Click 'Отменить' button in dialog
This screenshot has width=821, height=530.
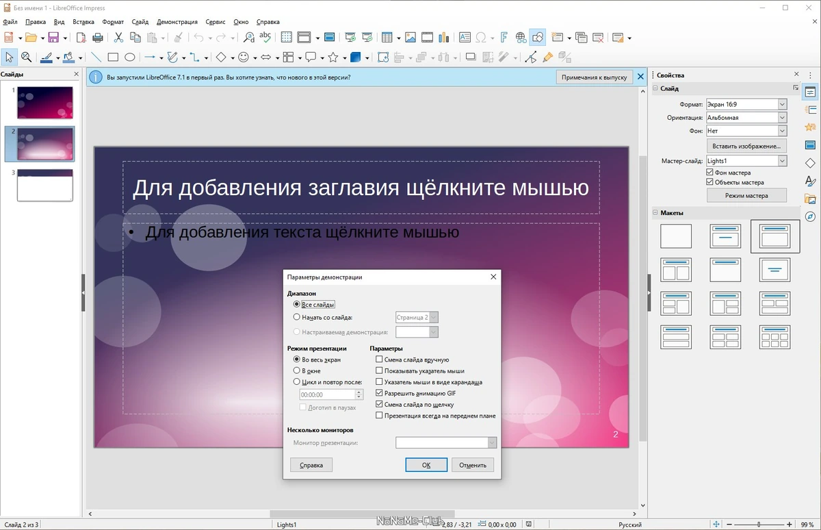tap(473, 465)
